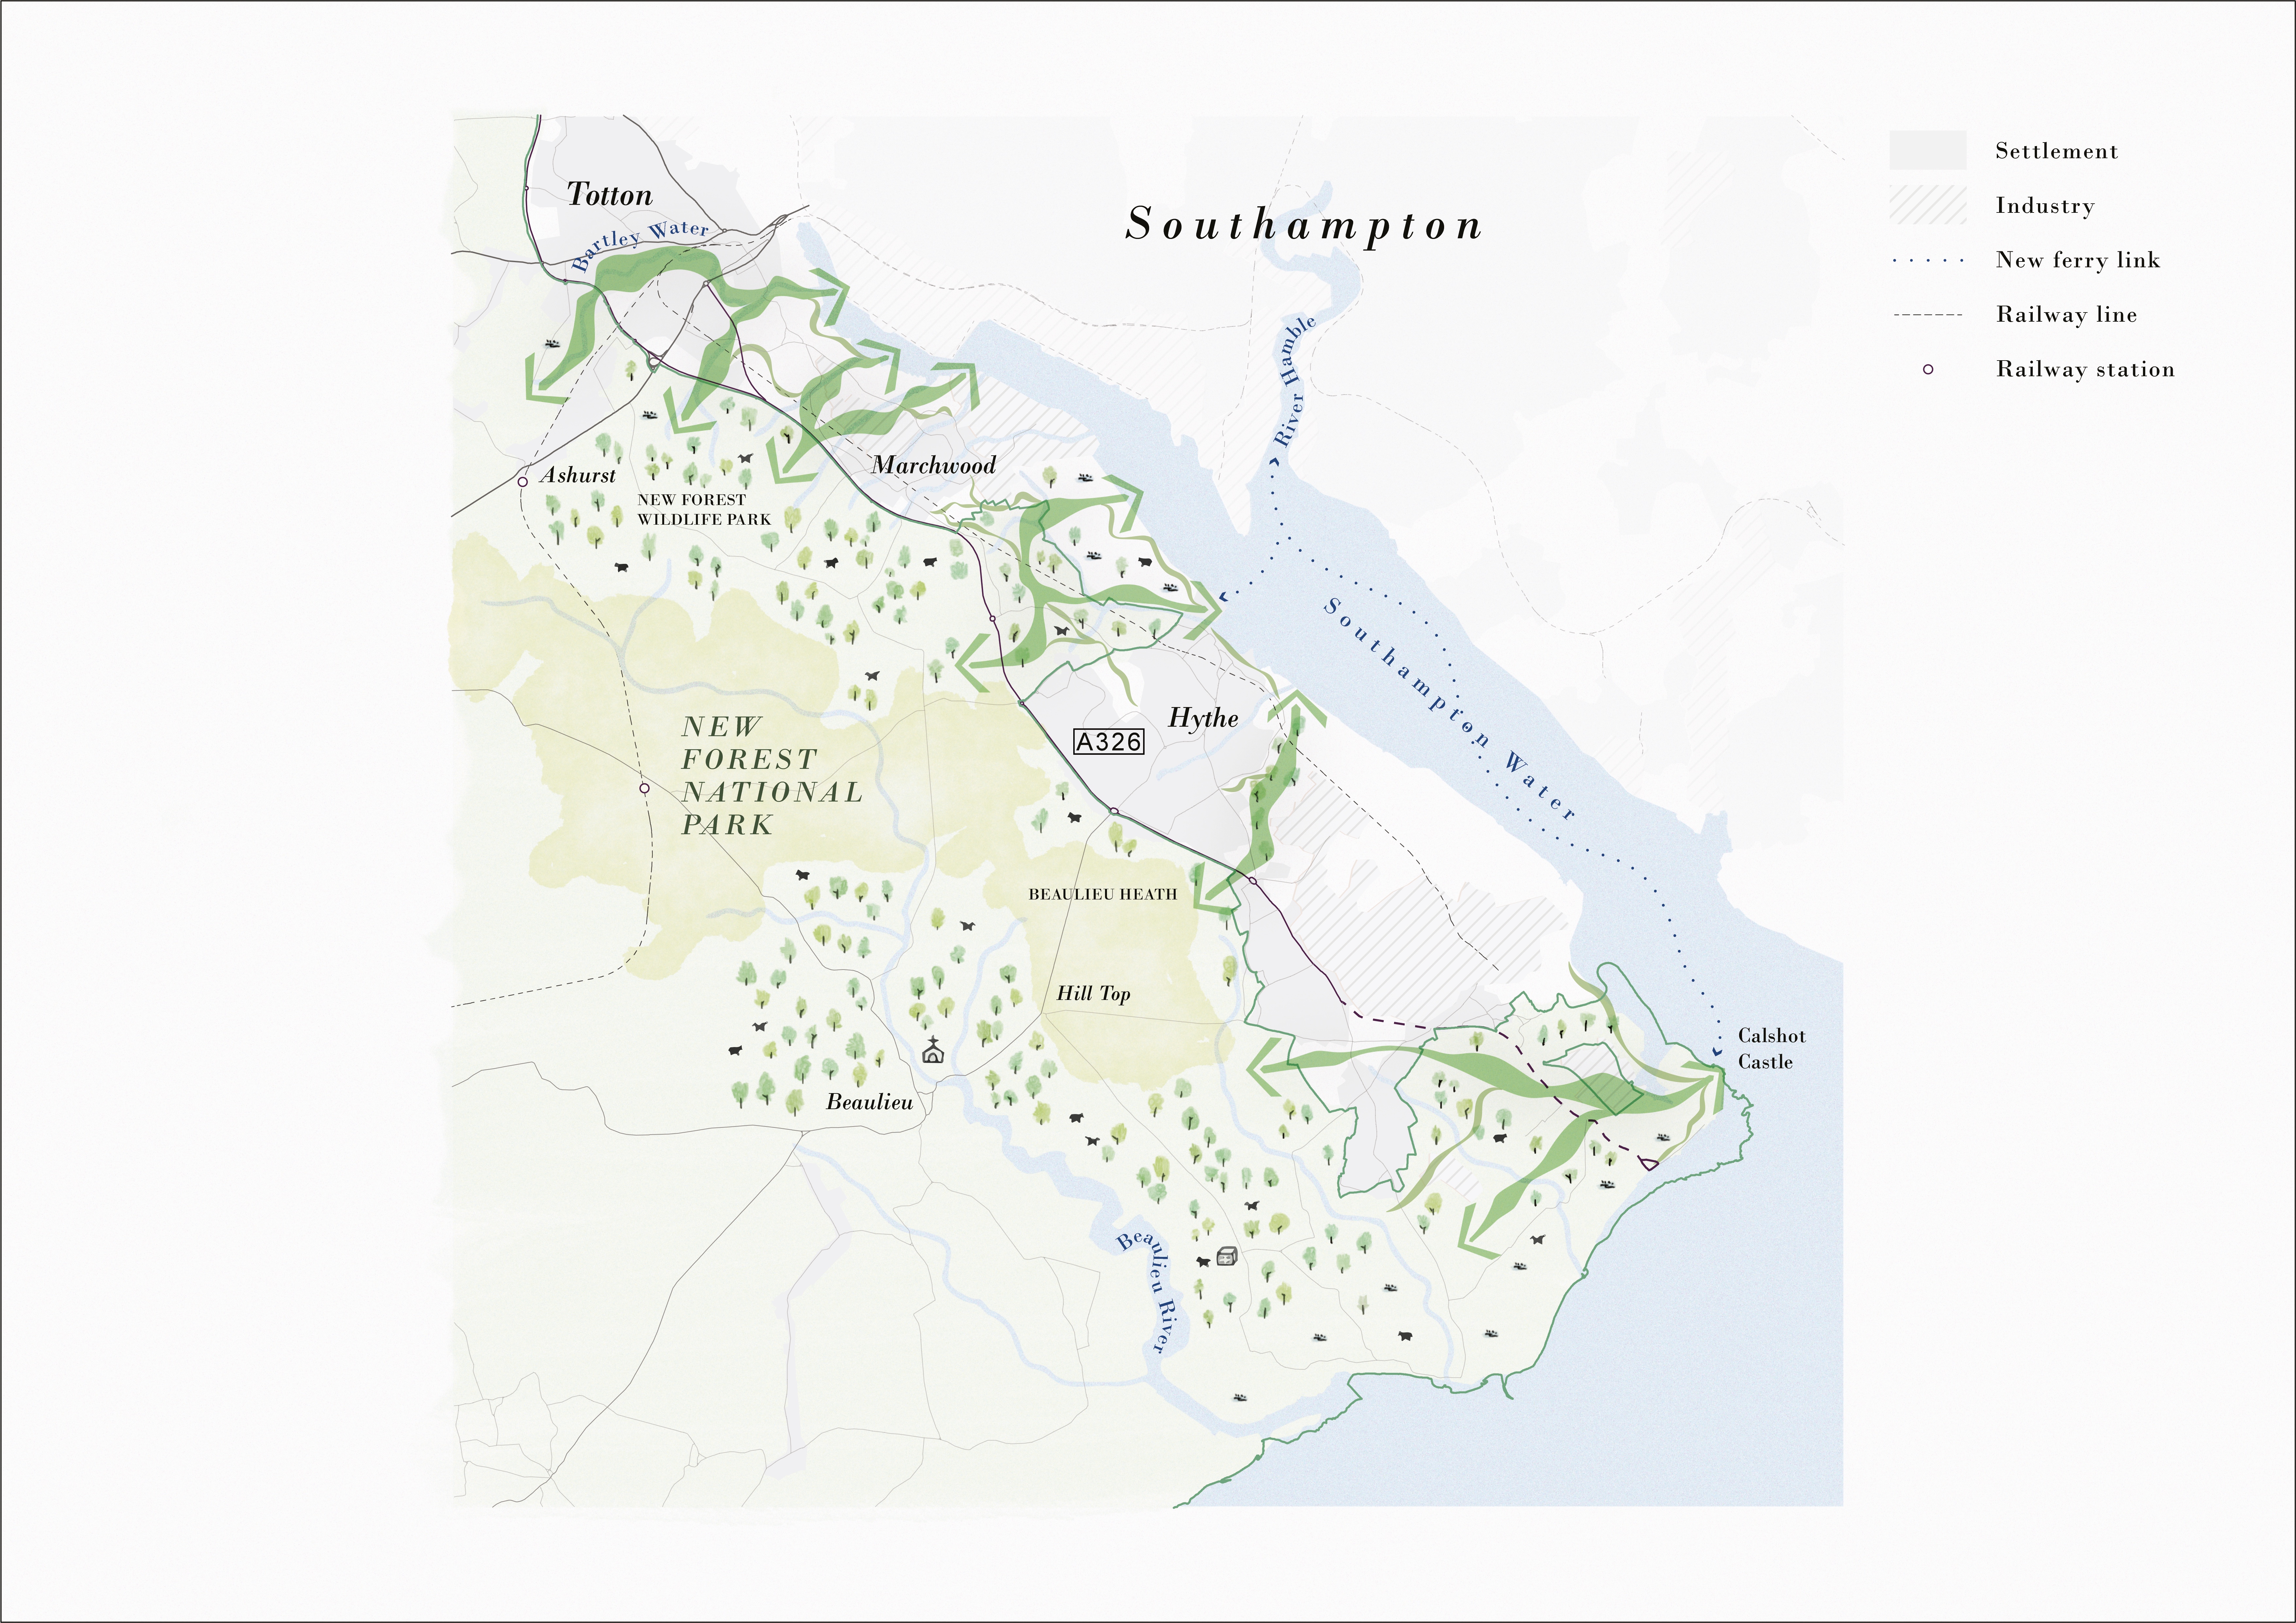Select the Totton town label
Screen dimensions: 2296x1623
[609, 195]
